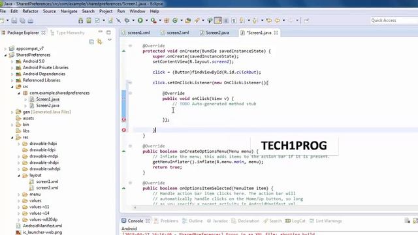
Task: Switch to the LogCat tab
Action: pos(296,221)
